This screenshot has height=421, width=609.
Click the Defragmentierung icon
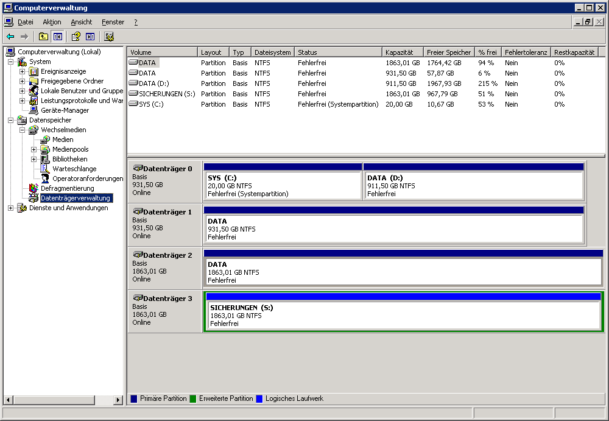33,188
